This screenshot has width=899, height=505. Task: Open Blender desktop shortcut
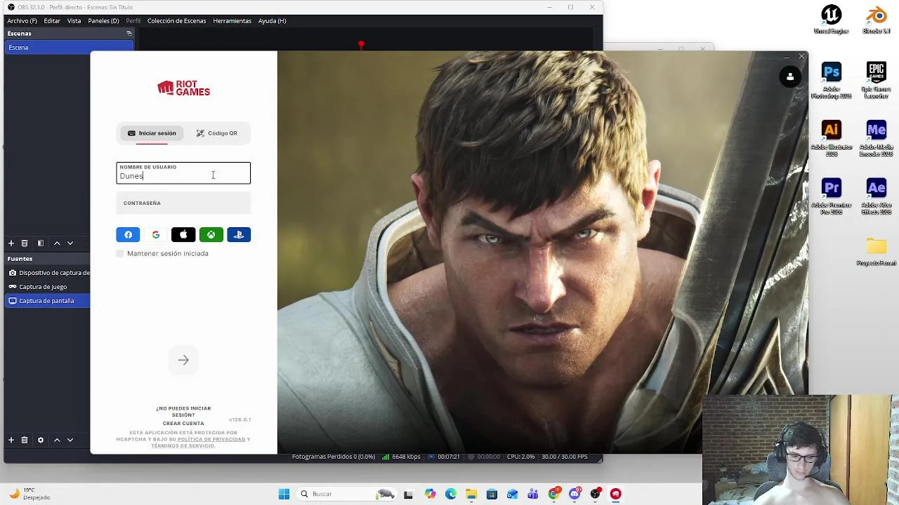point(876,20)
